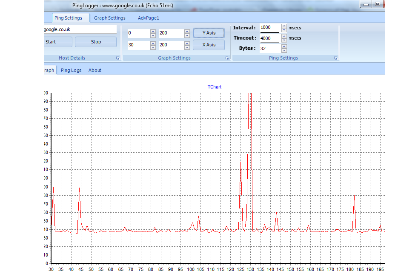This screenshot has width=418, height=271.
Task: Switch to the Graph Settings ribbon tab
Action: [109, 18]
